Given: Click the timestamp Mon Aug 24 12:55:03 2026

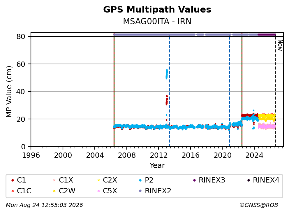Looking at the screenshot, I should tap(44, 205).
